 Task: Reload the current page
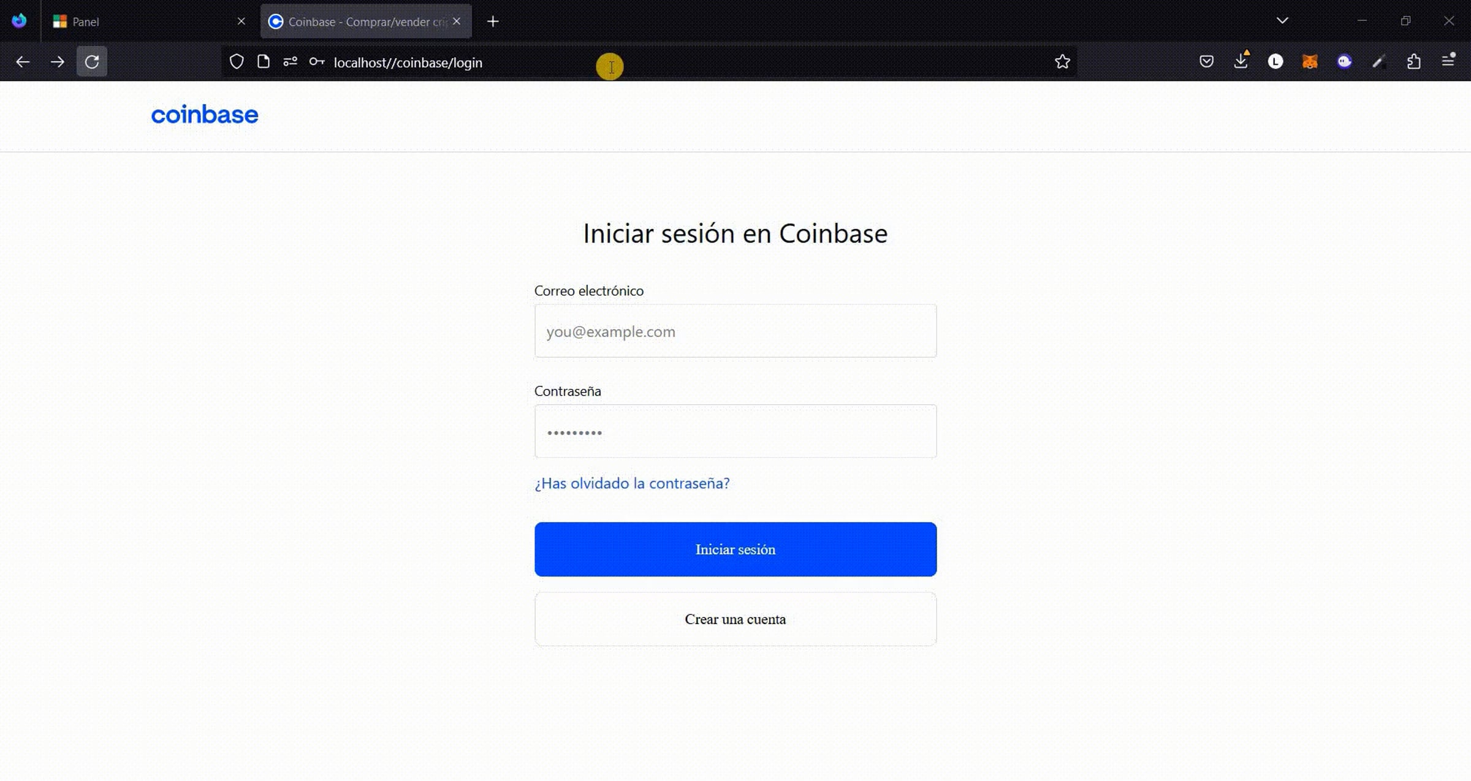coord(92,62)
